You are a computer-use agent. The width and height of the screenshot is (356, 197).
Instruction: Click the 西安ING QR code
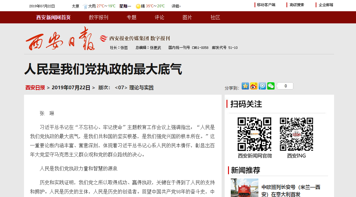click(x=296, y=134)
